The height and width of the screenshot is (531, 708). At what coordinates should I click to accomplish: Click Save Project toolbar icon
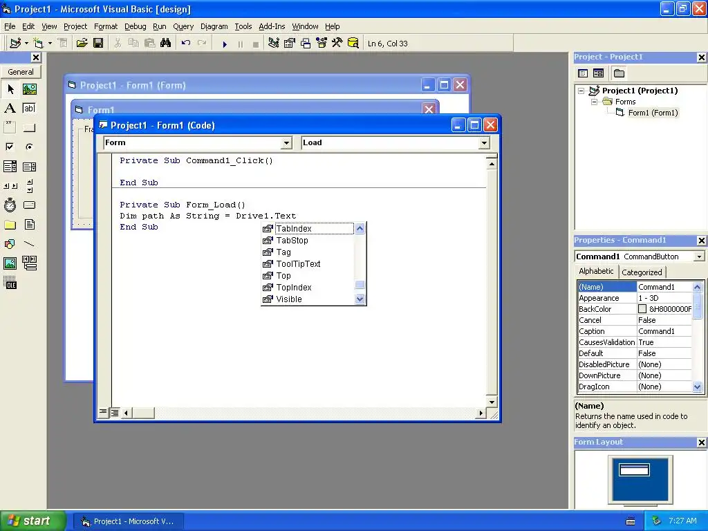point(98,44)
